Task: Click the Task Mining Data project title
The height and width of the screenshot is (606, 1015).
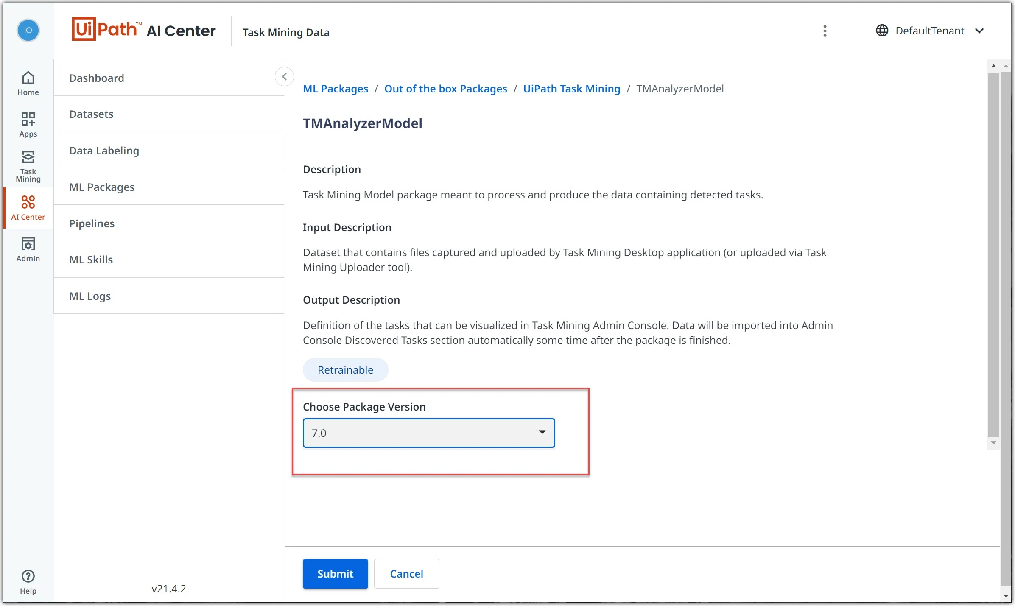Action: [286, 32]
